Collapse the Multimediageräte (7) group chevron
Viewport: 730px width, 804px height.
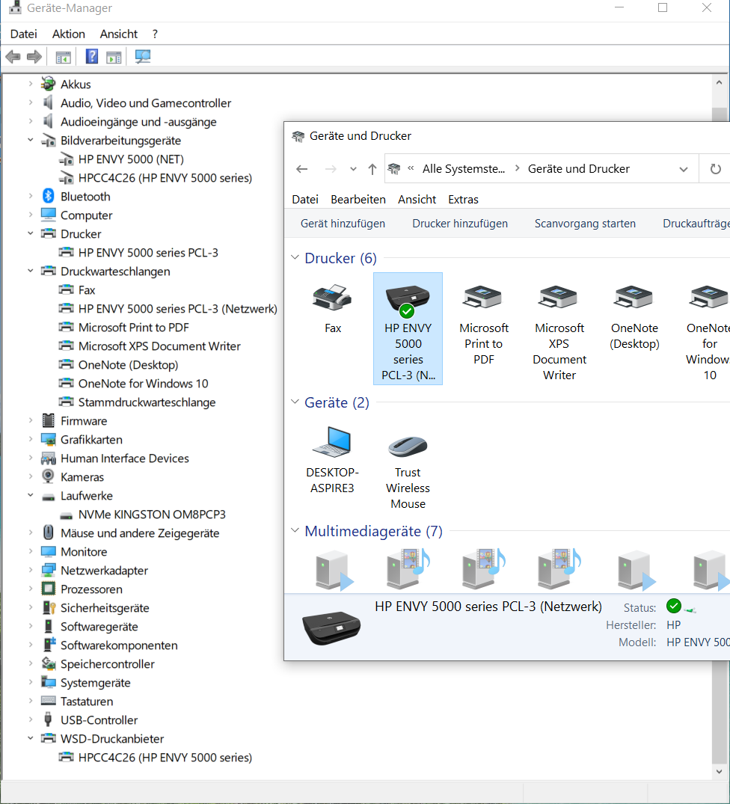295,530
